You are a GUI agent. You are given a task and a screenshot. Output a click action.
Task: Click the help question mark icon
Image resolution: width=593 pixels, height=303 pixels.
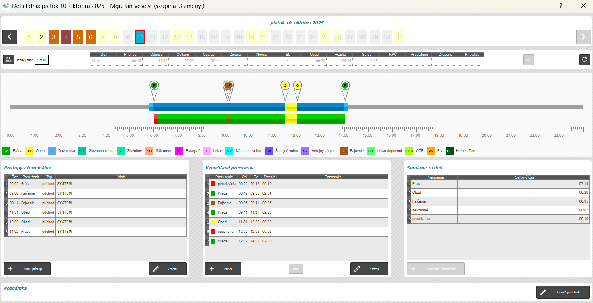pos(560,6)
